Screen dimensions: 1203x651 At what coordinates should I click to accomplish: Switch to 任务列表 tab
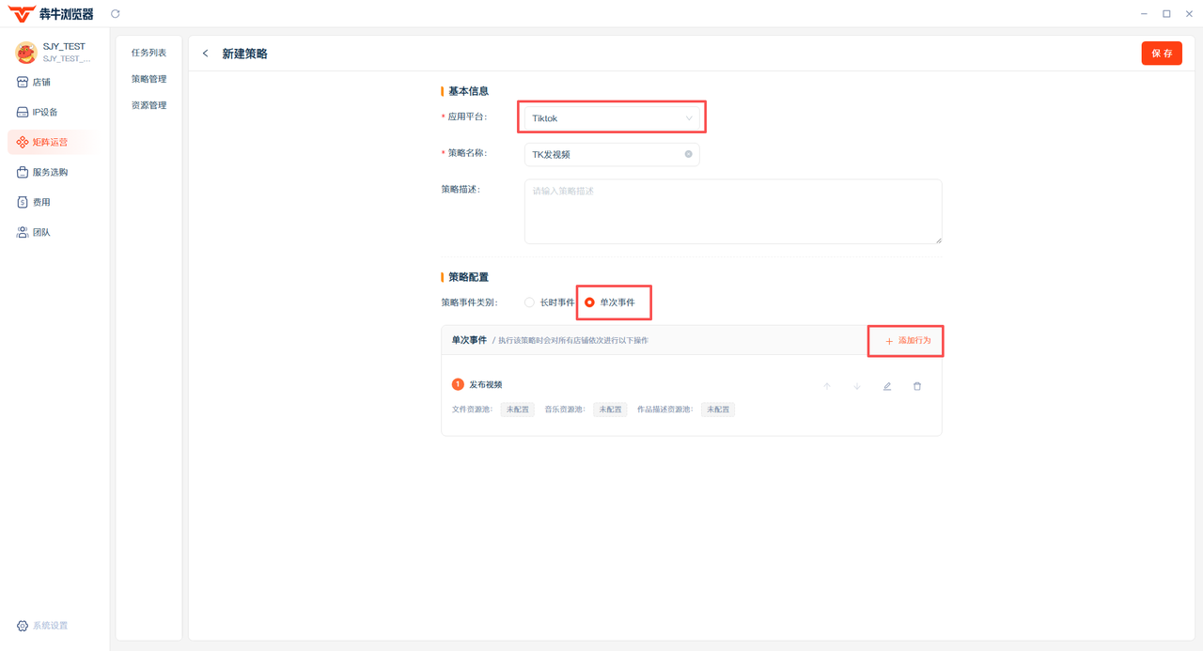tap(148, 53)
